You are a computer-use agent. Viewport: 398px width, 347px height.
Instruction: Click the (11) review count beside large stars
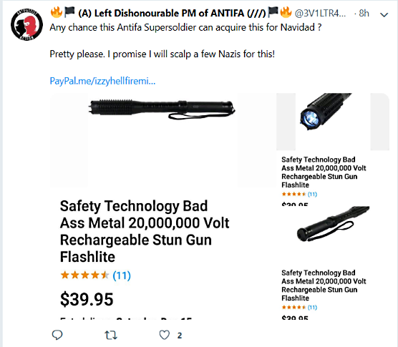point(122,275)
